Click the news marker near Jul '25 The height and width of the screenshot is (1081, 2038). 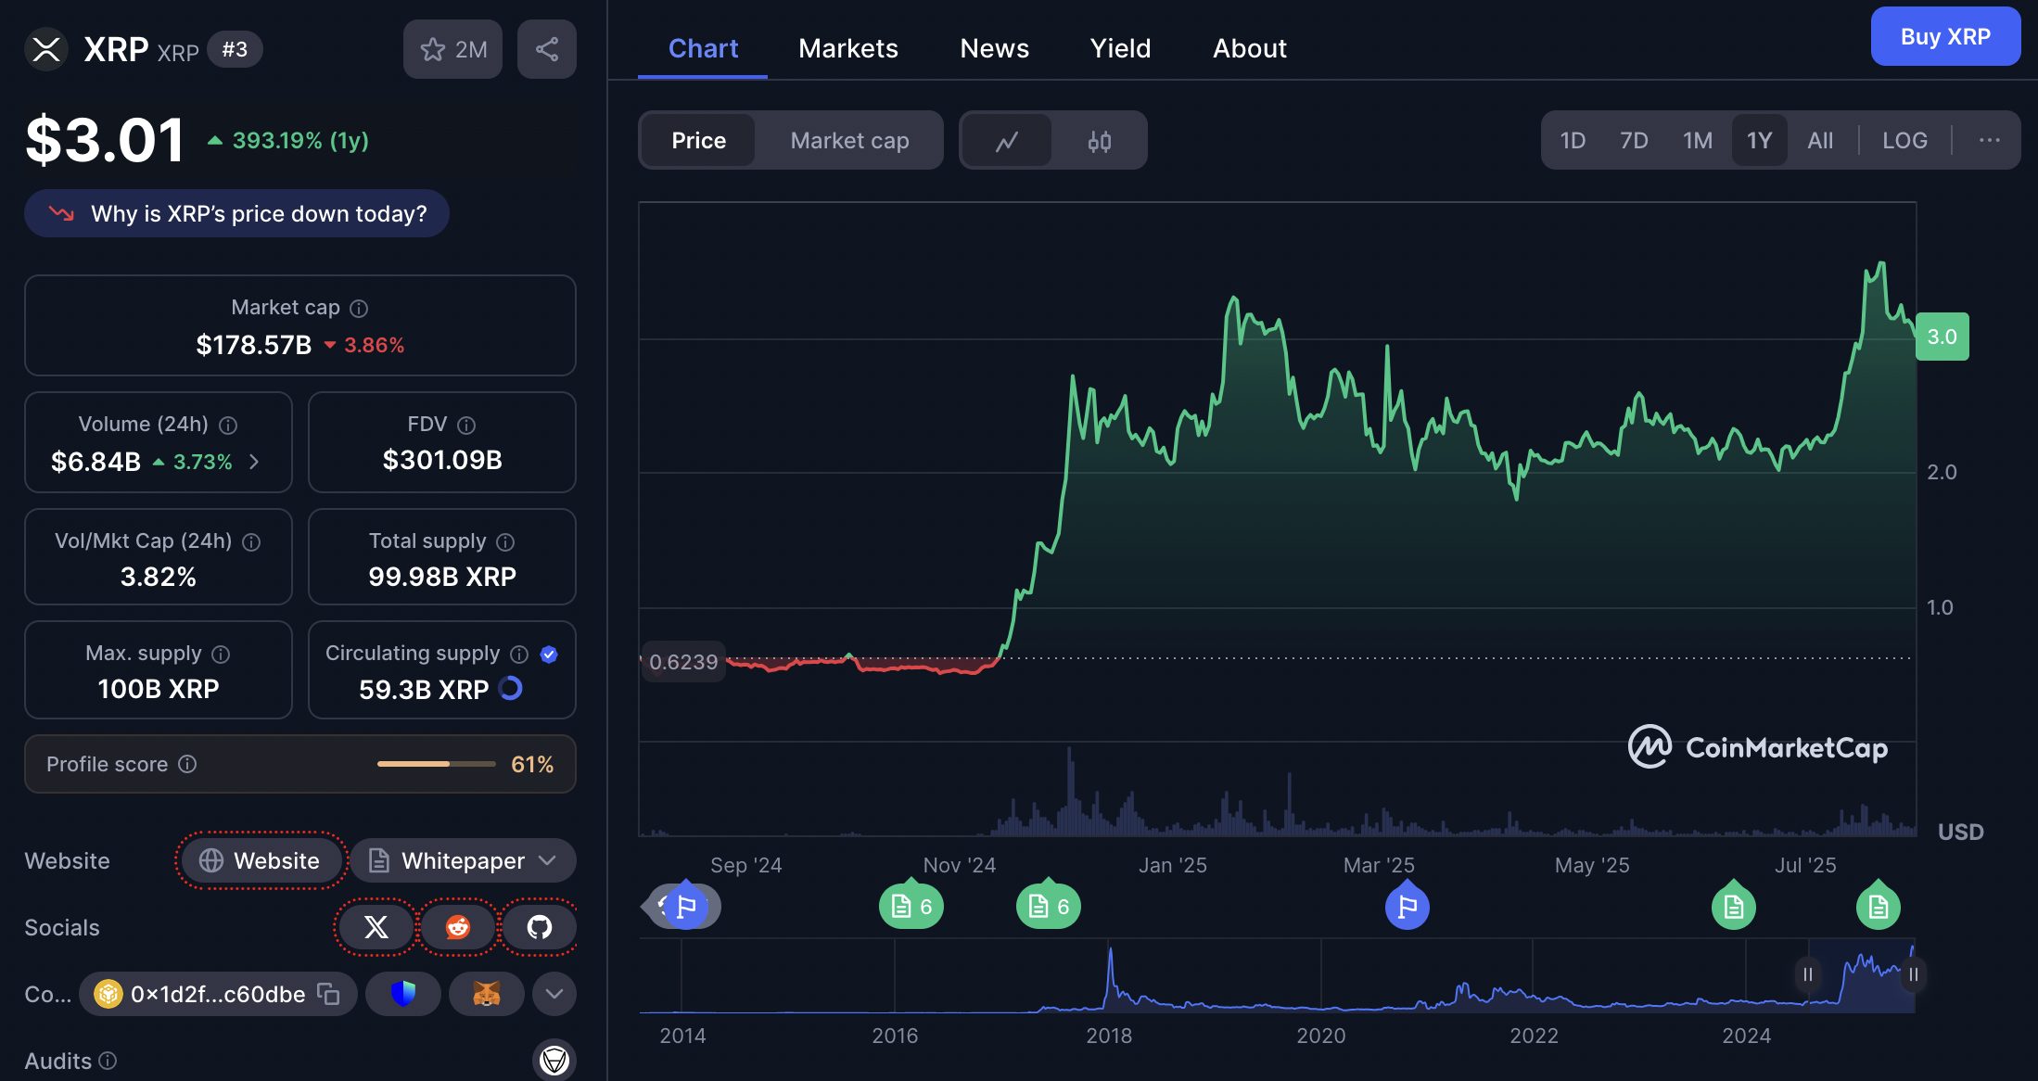[1879, 906]
